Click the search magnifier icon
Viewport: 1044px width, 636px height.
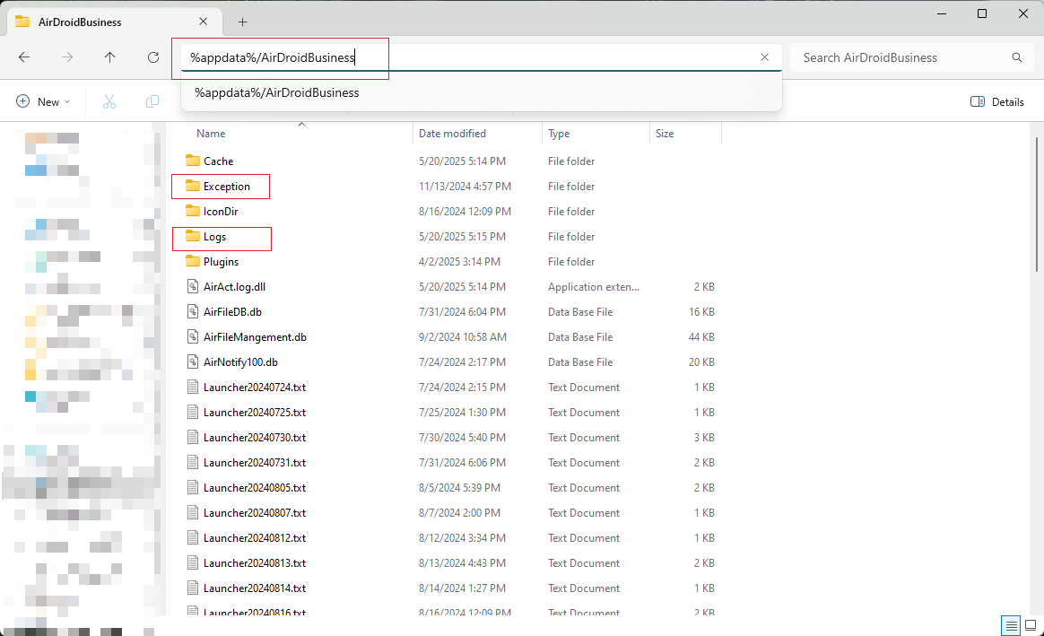point(1017,57)
